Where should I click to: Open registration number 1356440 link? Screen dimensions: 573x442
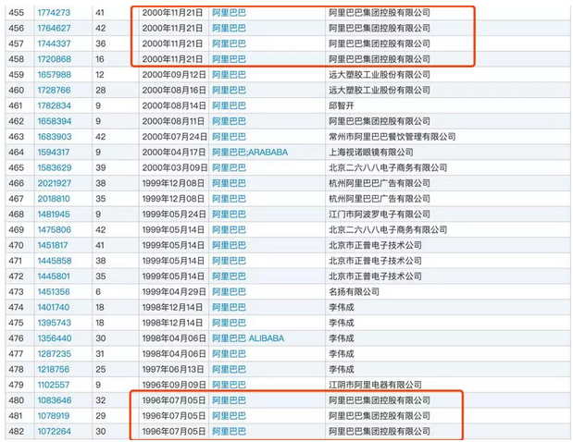tap(55, 338)
